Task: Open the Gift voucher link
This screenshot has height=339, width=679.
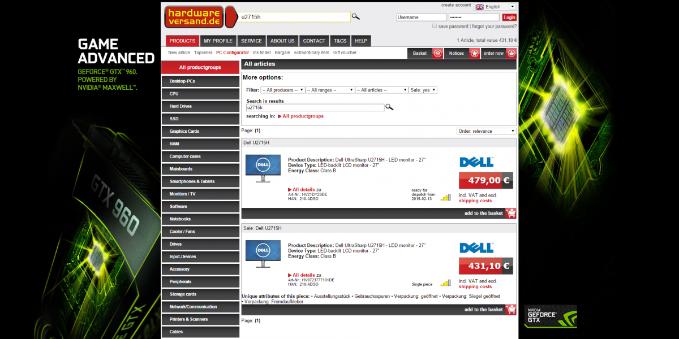Action: 345,53
